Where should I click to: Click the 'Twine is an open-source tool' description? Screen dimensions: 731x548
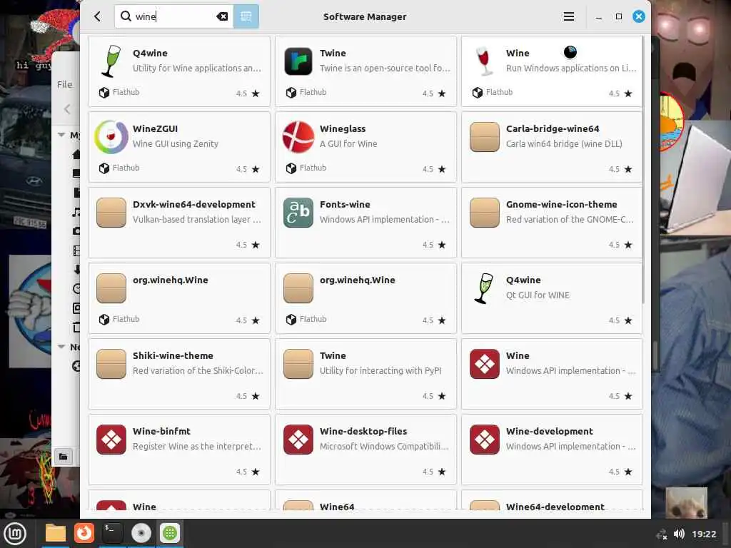coord(385,68)
